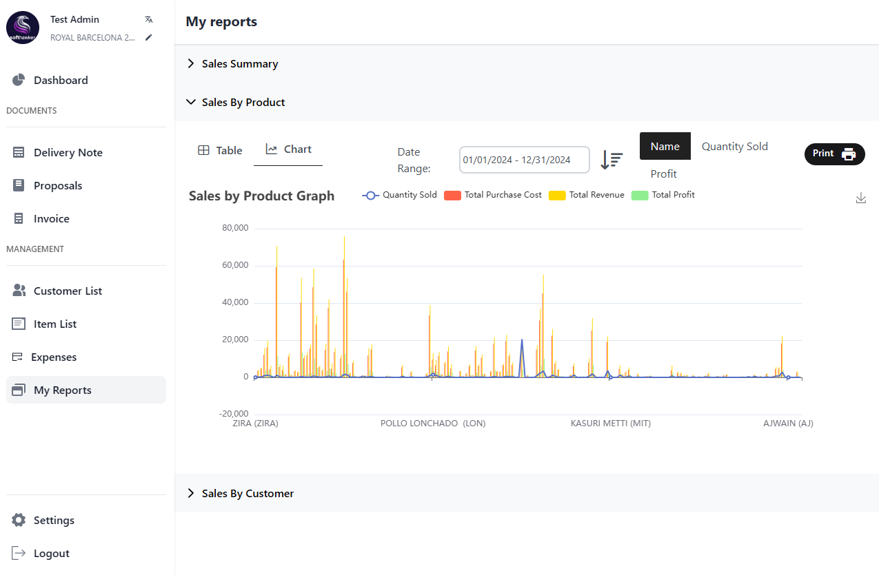Click the Logout arrow icon
Screen dimensions: 879x575
tap(19, 554)
